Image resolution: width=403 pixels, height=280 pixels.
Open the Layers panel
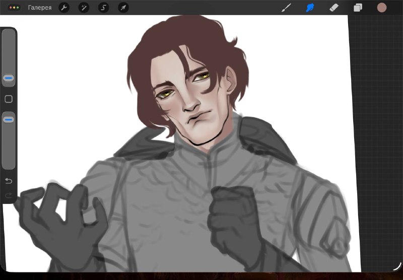coord(358,8)
